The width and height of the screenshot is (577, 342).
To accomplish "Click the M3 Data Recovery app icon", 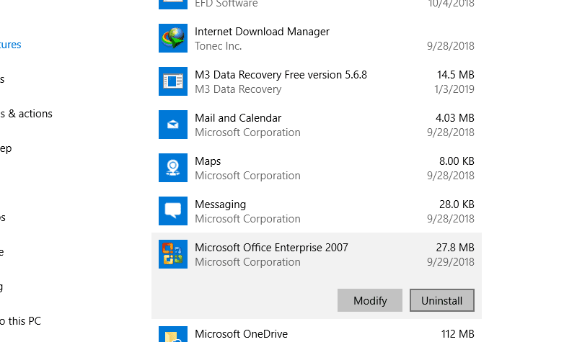I will pos(173,81).
